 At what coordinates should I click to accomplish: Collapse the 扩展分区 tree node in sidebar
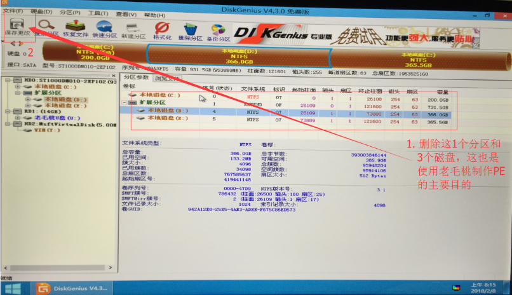[x=18, y=93]
